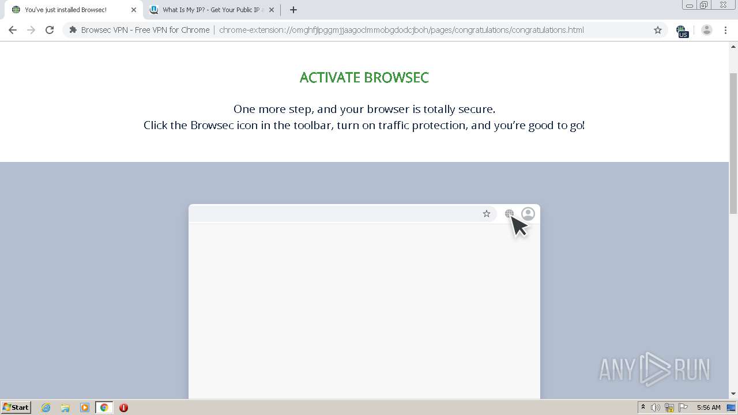Click the Show Desktop button
The width and height of the screenshot is (738, 415).
(x=732, y=408)
